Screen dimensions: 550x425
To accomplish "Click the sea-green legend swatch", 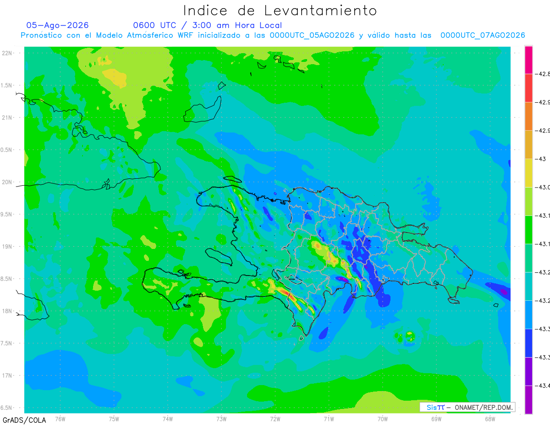I will point(528,258).
